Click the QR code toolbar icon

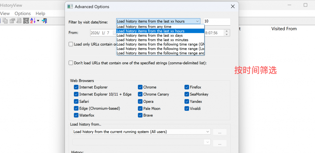click(x=26, y=21)
